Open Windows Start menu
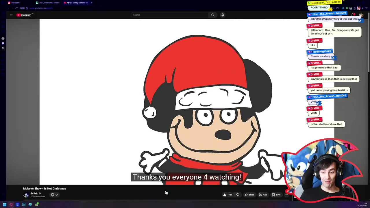 pos(5,205)
